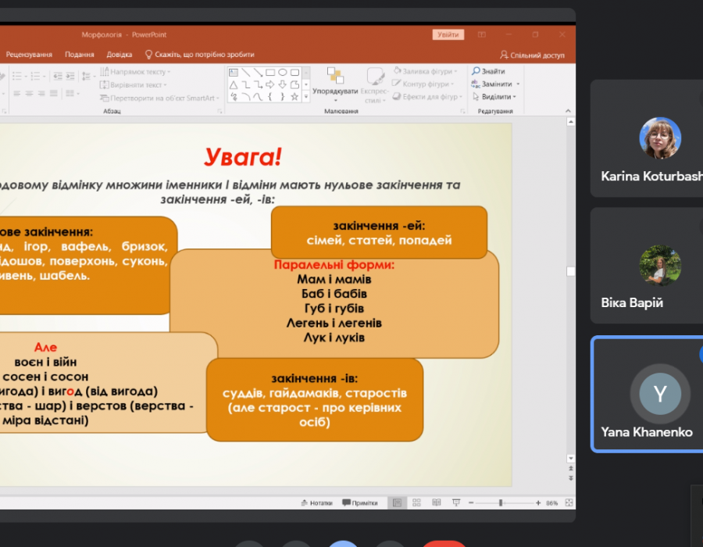Open the Рецензування ribbon tab
Viewport: 703px width, 547px height.
(x=29, y=55)
